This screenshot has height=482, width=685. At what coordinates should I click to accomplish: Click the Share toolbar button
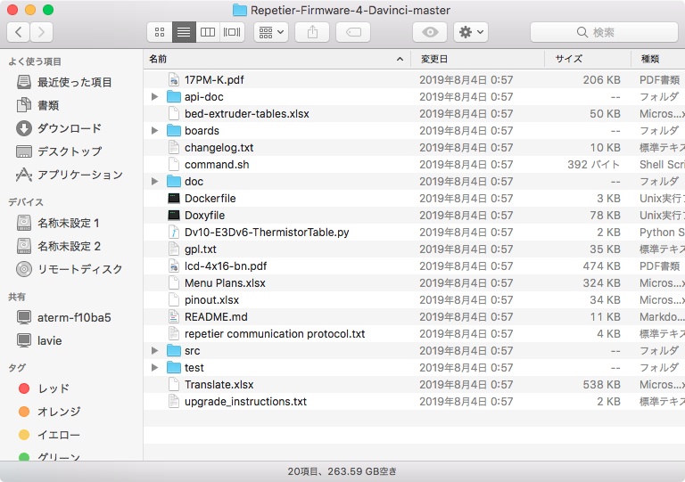point(311,32)
